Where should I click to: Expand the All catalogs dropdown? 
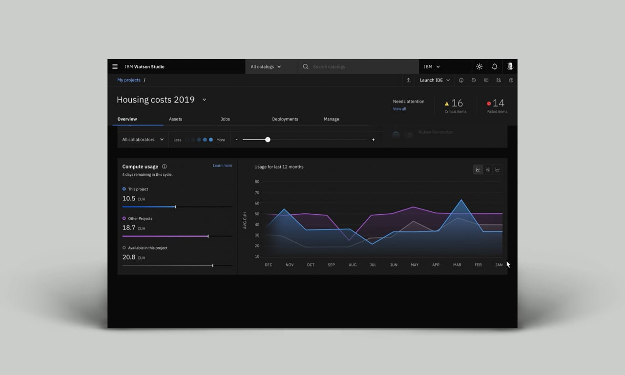pyautogui.click(x=266, y=67)
